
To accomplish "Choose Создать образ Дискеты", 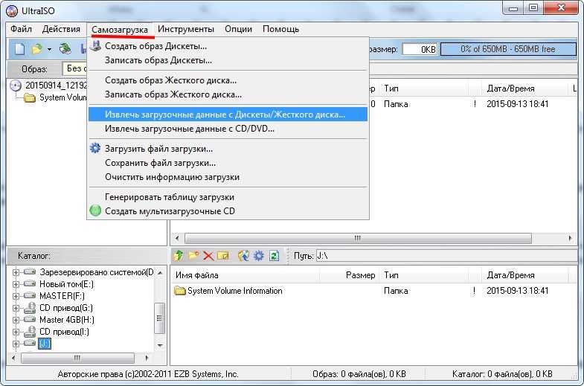I will click(228, 46).
